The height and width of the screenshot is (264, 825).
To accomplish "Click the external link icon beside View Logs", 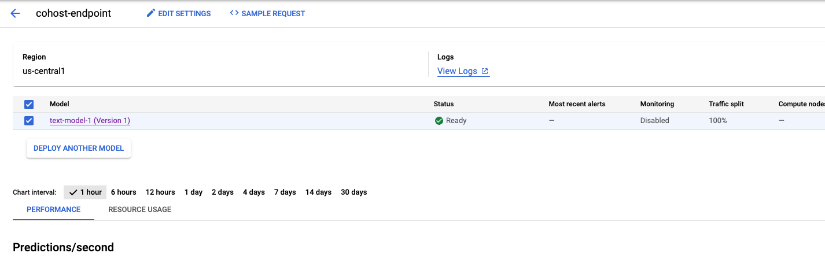I will coord(485,71).
